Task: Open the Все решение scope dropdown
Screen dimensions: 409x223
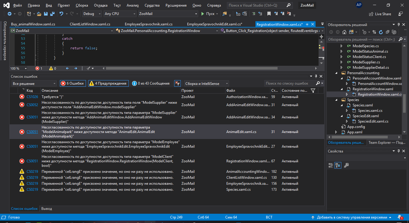Action: pos(34,83)
